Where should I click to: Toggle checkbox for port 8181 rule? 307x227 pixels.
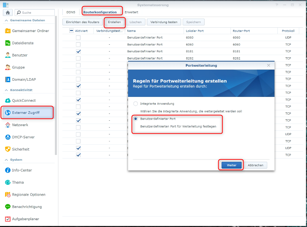[x=78, y=52]
